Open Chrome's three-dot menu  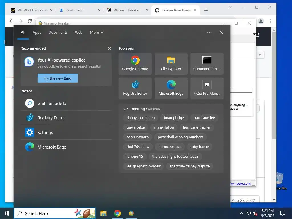coord(270,21)
